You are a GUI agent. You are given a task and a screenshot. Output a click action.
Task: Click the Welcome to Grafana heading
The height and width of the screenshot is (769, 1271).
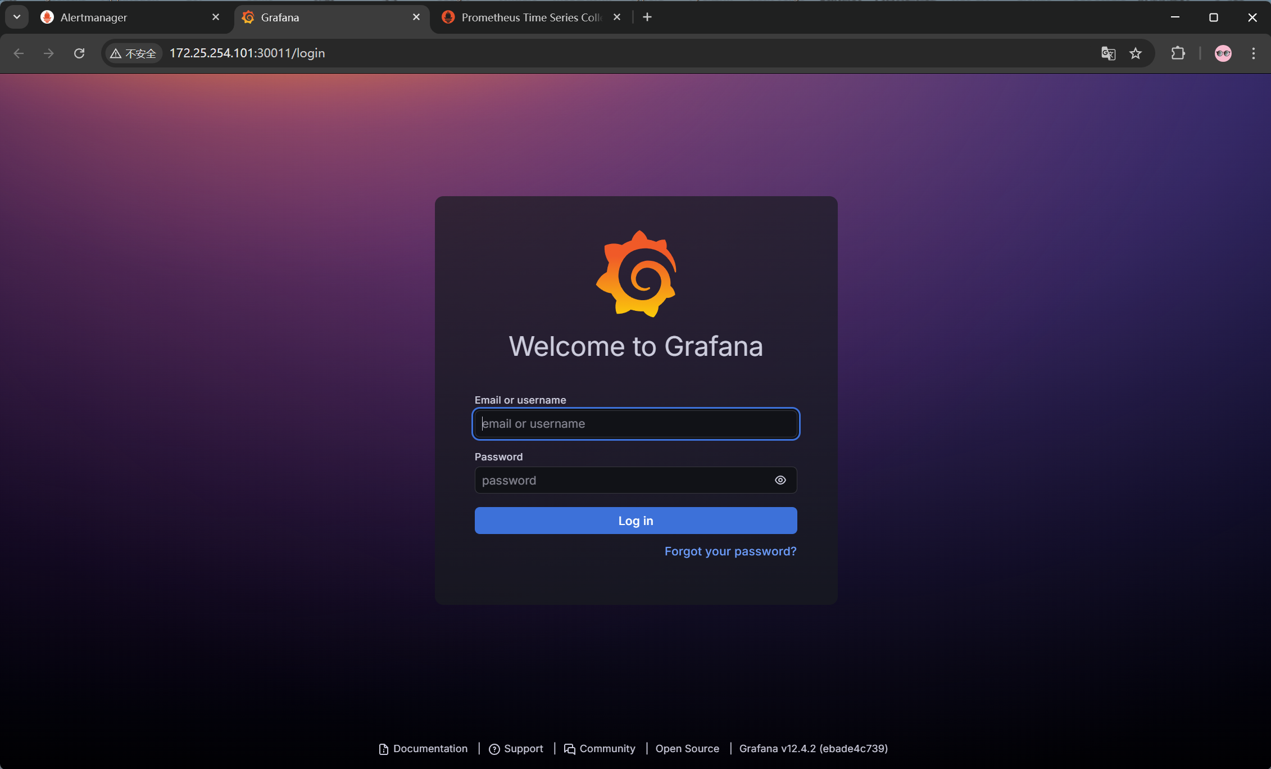pyautogui.click(x=635, y=346)
